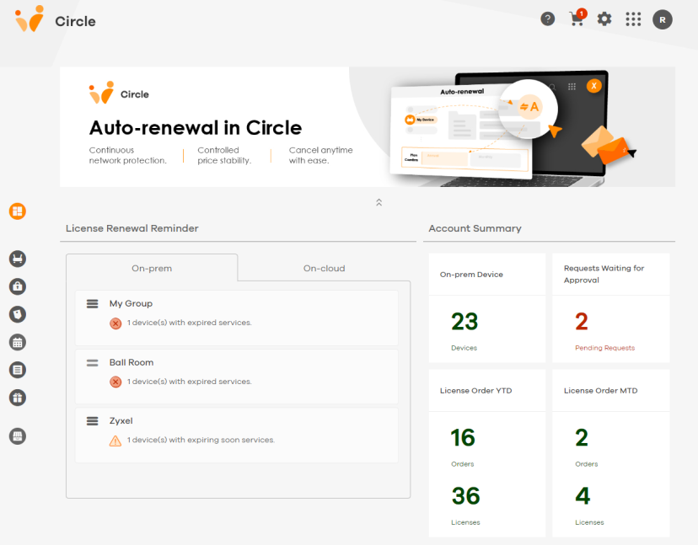The image size is (698, 545).
Task: Click Ball Room's expired services message
Action: click(189, 382)
